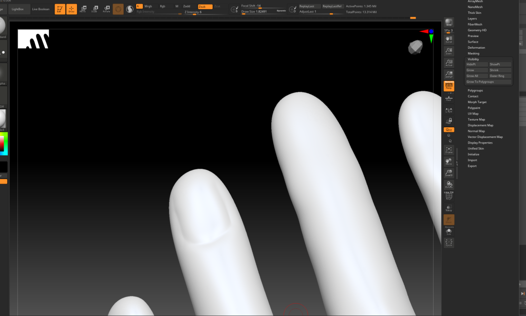Set canvas to Actual size
This screenshot has width=526, height=316.
[x=449, y=63]
